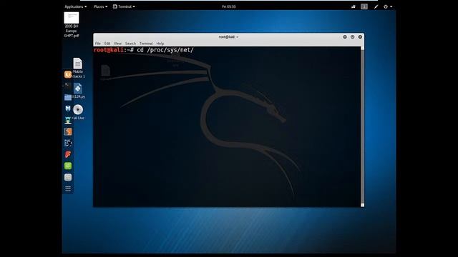The height and width of the screenshot is (257, 458).
Task: Open the Terminal app menu in top bar
Action: coord(124,6)
